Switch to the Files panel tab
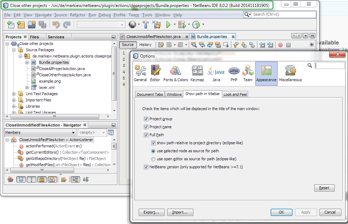This screenshot has width=348, height=224. (34, 37)
